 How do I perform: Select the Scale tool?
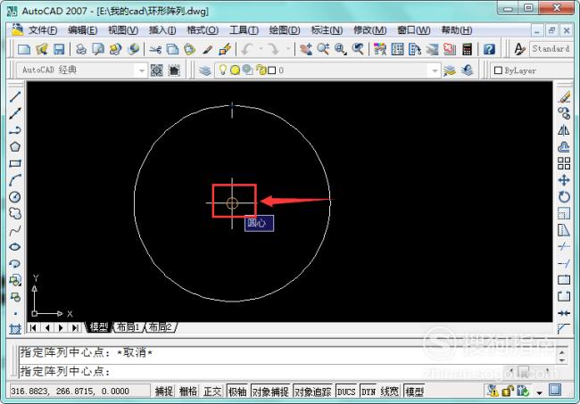(x=564, y=214)
